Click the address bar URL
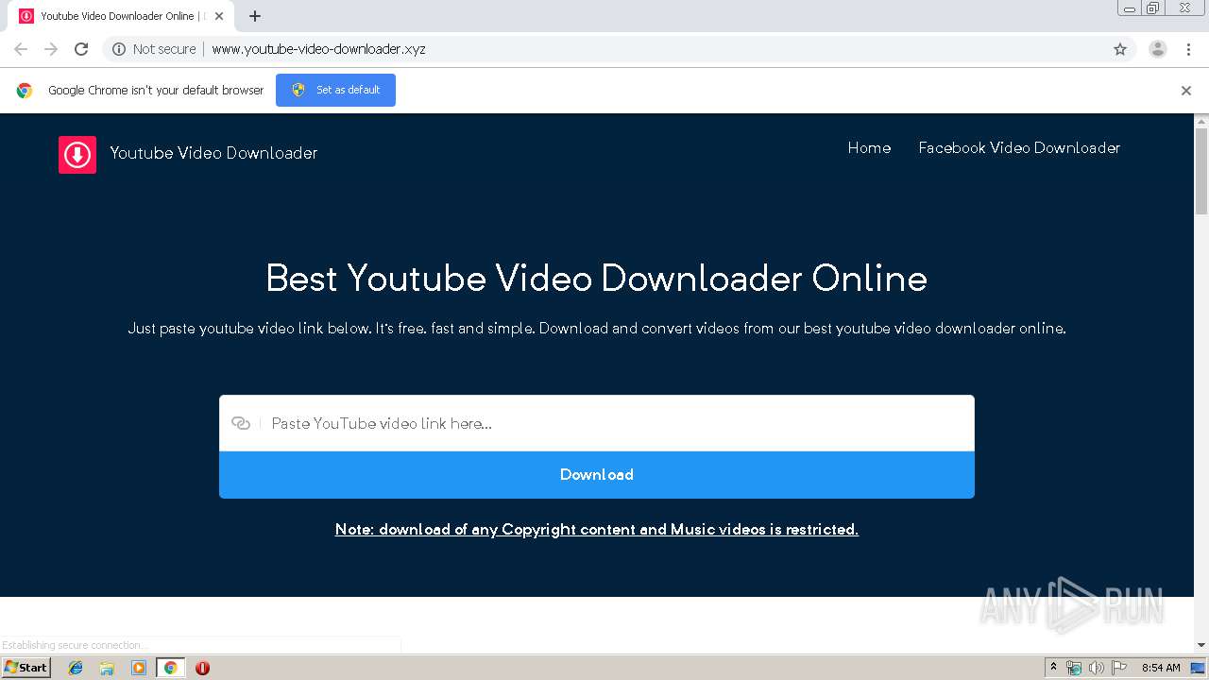 click(318, 49)
